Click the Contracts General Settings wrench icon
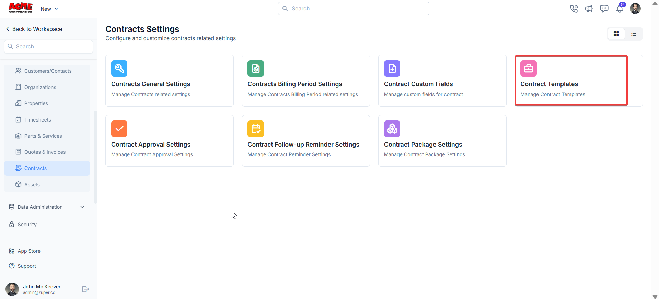This screenshot has width=659, height=299. pyautogui.click(x=119, y=69)
